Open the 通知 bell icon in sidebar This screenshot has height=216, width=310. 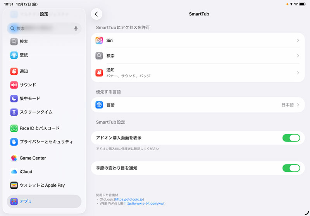14,71
